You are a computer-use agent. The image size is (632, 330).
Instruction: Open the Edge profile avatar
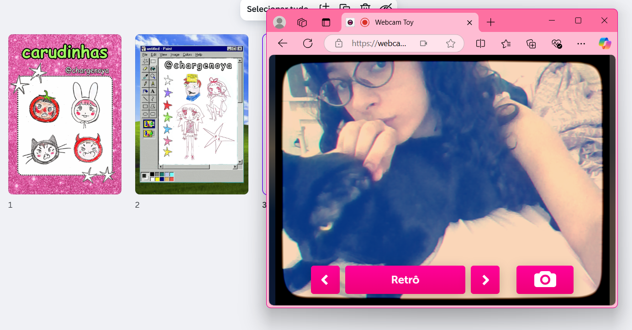tap(279, 22)
